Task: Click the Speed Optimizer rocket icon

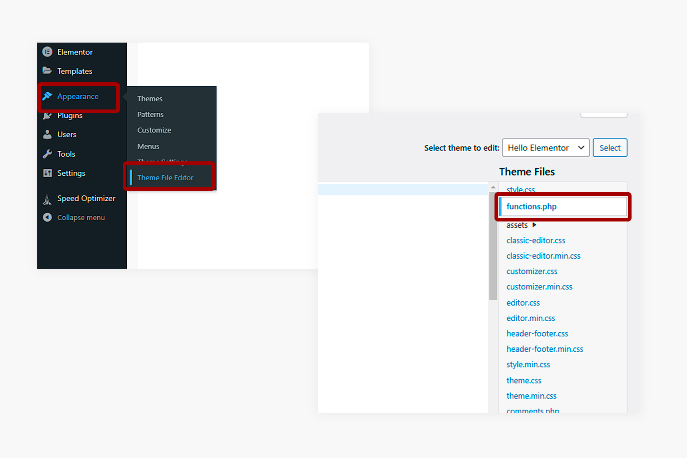Action: tap(47, 199)
